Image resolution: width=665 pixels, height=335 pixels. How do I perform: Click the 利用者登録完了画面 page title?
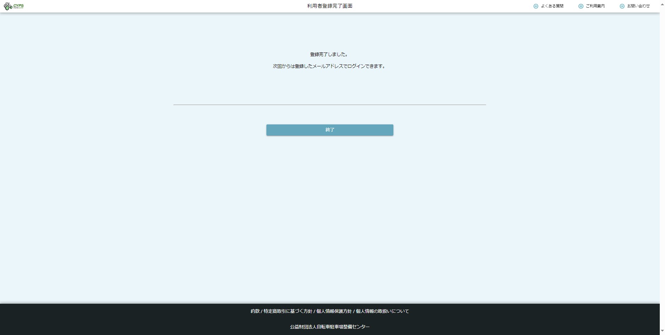click(330, 6)
